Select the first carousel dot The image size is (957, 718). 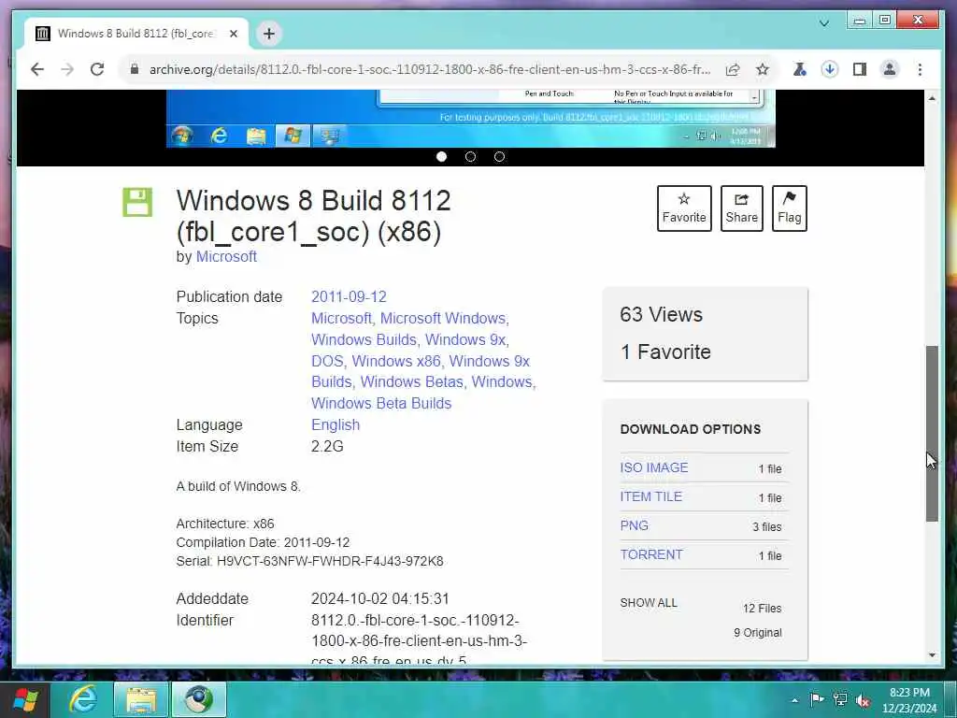[x=441, y=157]
